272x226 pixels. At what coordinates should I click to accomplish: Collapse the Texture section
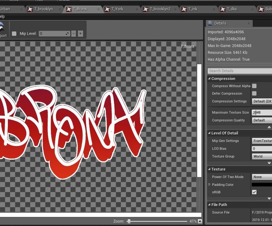pyautogui.click(x=209, y=169)
